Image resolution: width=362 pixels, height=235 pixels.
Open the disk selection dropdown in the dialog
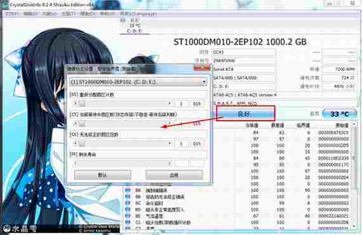[138, 82]
